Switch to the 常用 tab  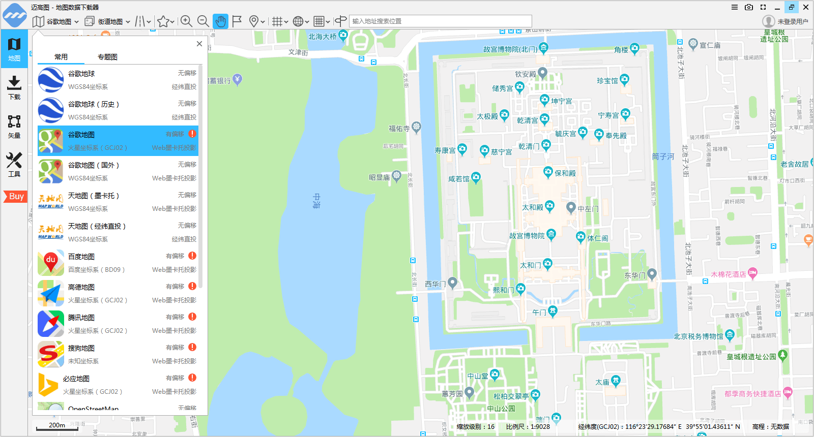click(x=61, y=57)
